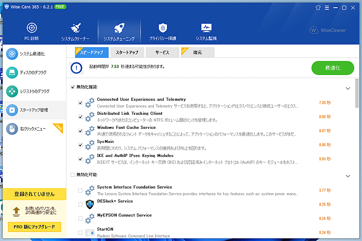Switch to スタートアップ tab
362x241 pixels.
click(x=127, y=52)
